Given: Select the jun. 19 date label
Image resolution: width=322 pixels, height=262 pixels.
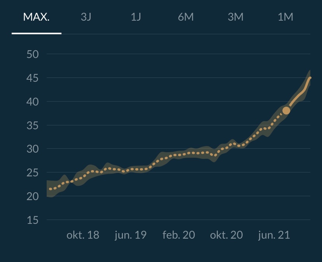Looking at the screenshot, I should point(131,235).
